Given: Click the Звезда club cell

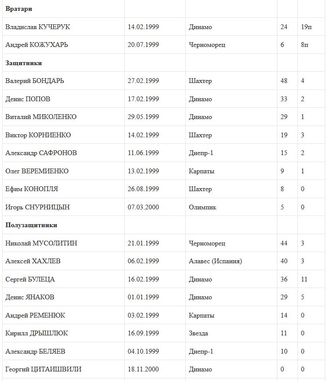Looking at the screenshot, I should [x=198, y=333].
